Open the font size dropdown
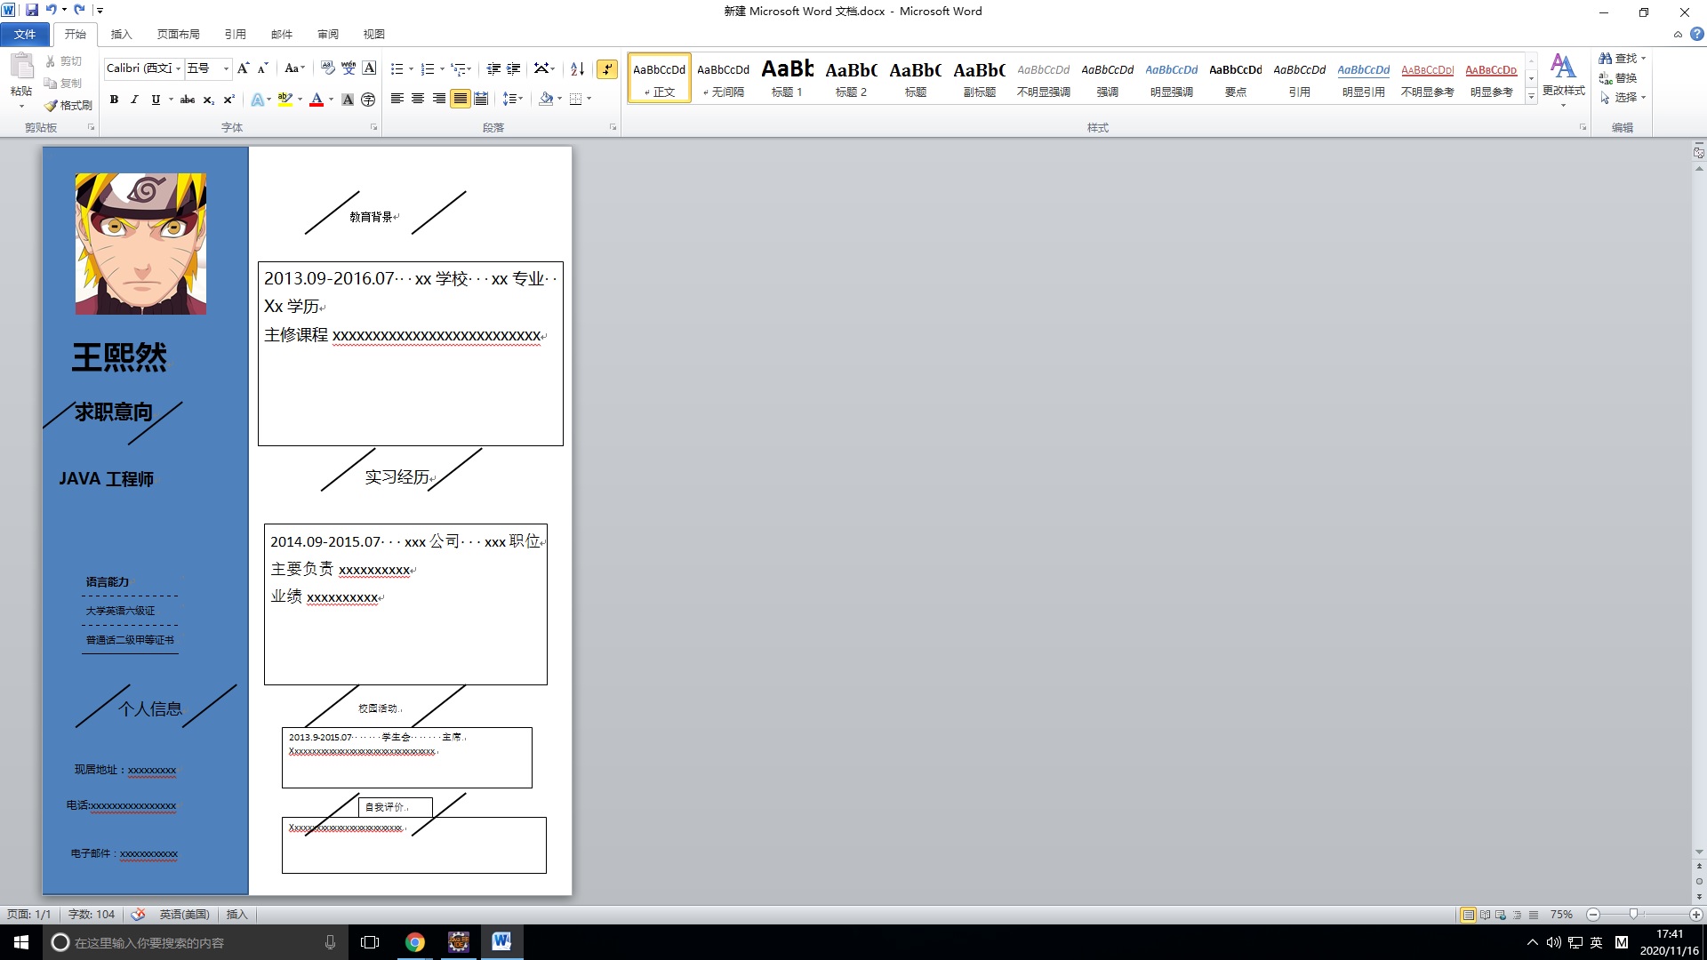The height and width of the screenshot is (960, 1707). 226,68
